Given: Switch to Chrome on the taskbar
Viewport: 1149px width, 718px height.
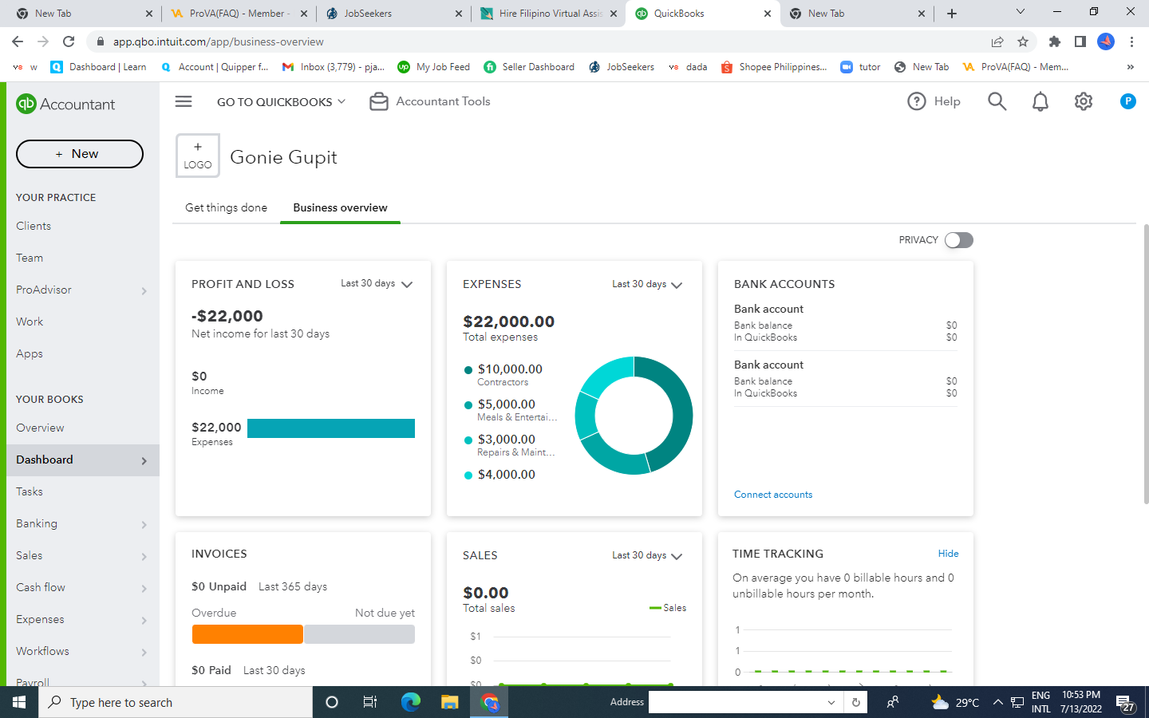Looking at the screenshot, I should click(x=490, y=702).
